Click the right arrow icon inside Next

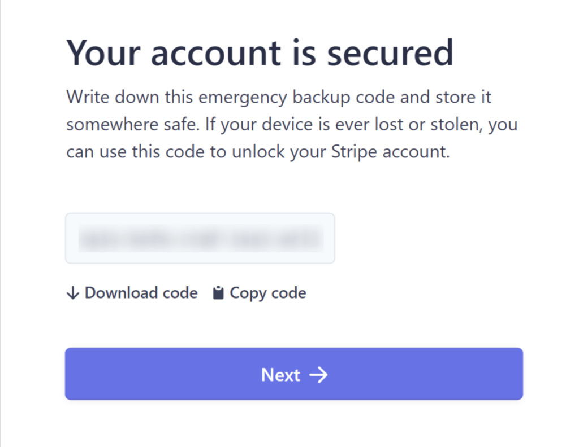click(x=318, y=375)
